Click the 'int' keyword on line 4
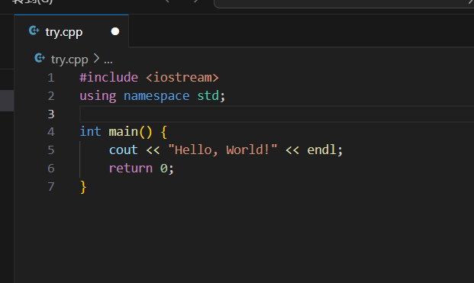Image resolution: width=474 pixels, height=283 pixels. [x=90, y=132]
